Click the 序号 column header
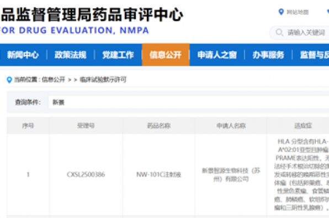 pyautogui.click(x=28, y=126)
